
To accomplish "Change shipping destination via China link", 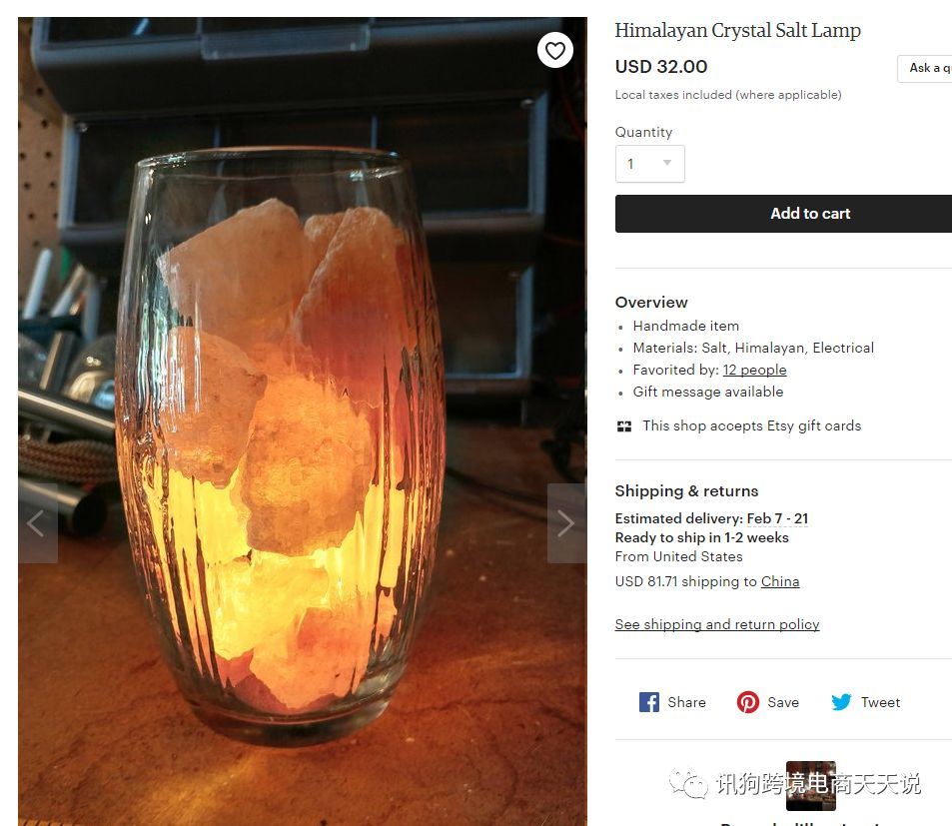I will [x=780, y=581].
